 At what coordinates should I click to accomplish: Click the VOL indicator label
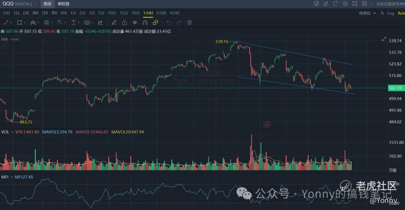(x=5, y=132)
